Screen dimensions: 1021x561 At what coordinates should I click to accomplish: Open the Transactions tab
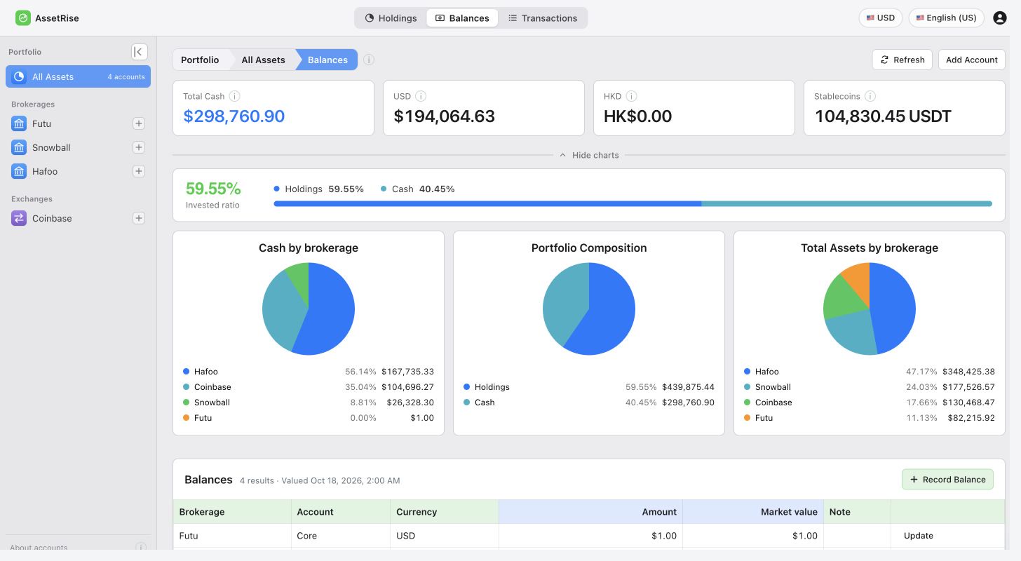coord(542,18)
